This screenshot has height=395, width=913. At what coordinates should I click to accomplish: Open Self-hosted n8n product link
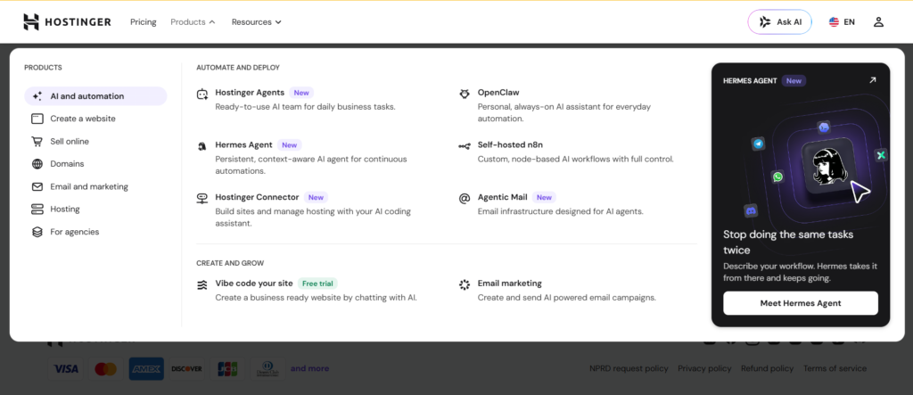(x=510, y=145)
